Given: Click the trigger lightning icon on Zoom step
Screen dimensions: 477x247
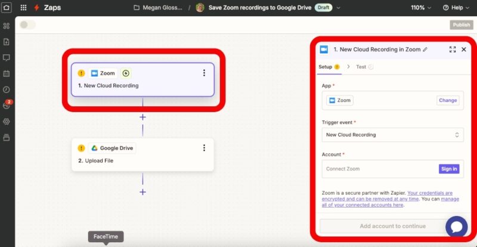Looking at the screenshot, I should point(126,73).
